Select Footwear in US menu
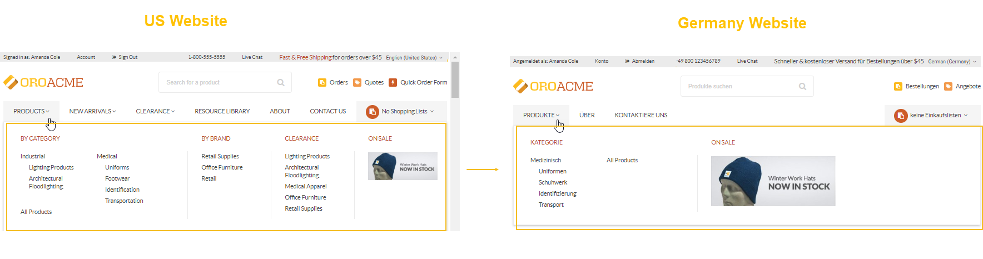 tap(117, 178)
